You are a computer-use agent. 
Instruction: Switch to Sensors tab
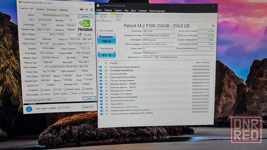[x=40, y=9]
